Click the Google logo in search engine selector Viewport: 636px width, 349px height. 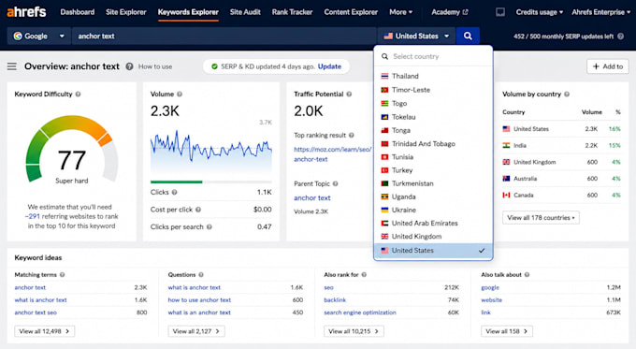[x=18, y=36]
